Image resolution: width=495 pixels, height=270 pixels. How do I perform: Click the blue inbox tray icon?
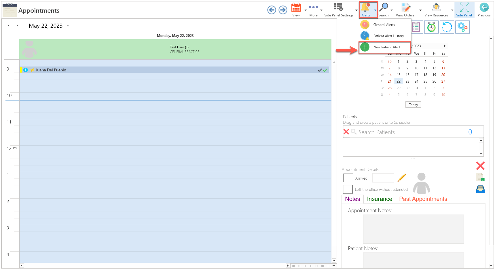(x=480, y=189)
